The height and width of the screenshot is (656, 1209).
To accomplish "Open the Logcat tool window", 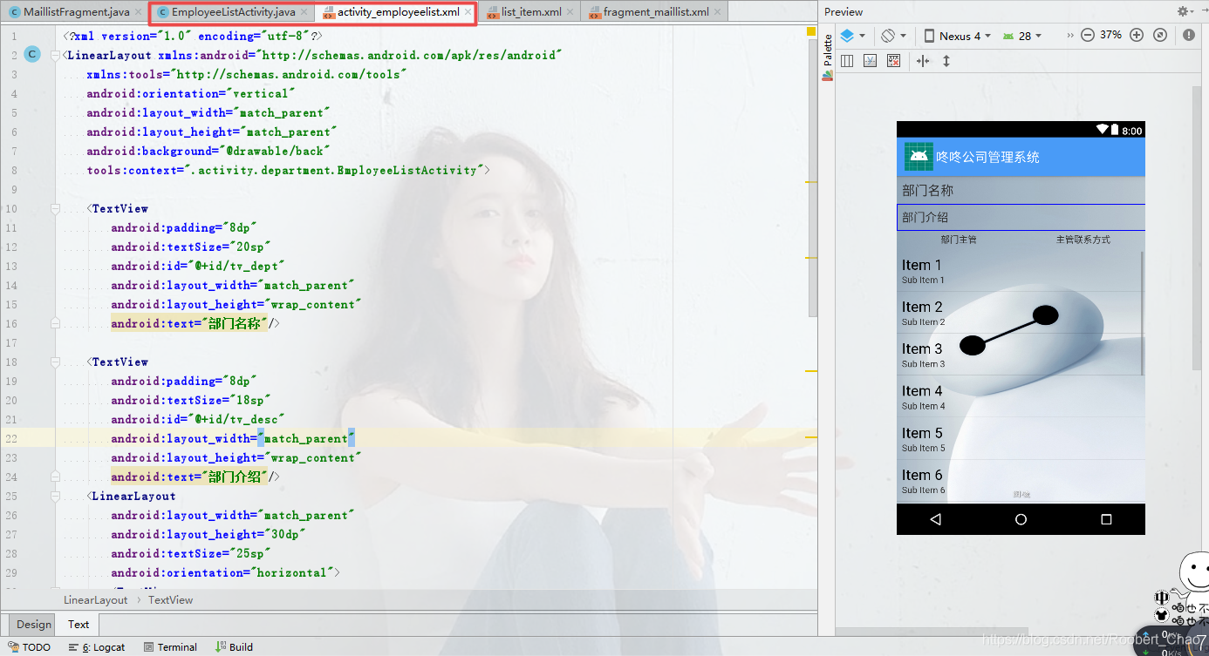I will [96, 647].
